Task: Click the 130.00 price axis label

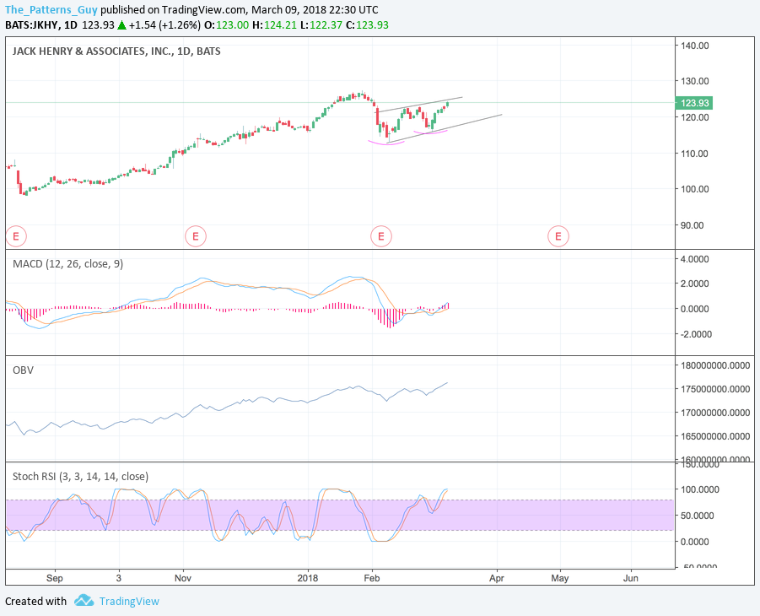Action: click(x=694, y=81)
